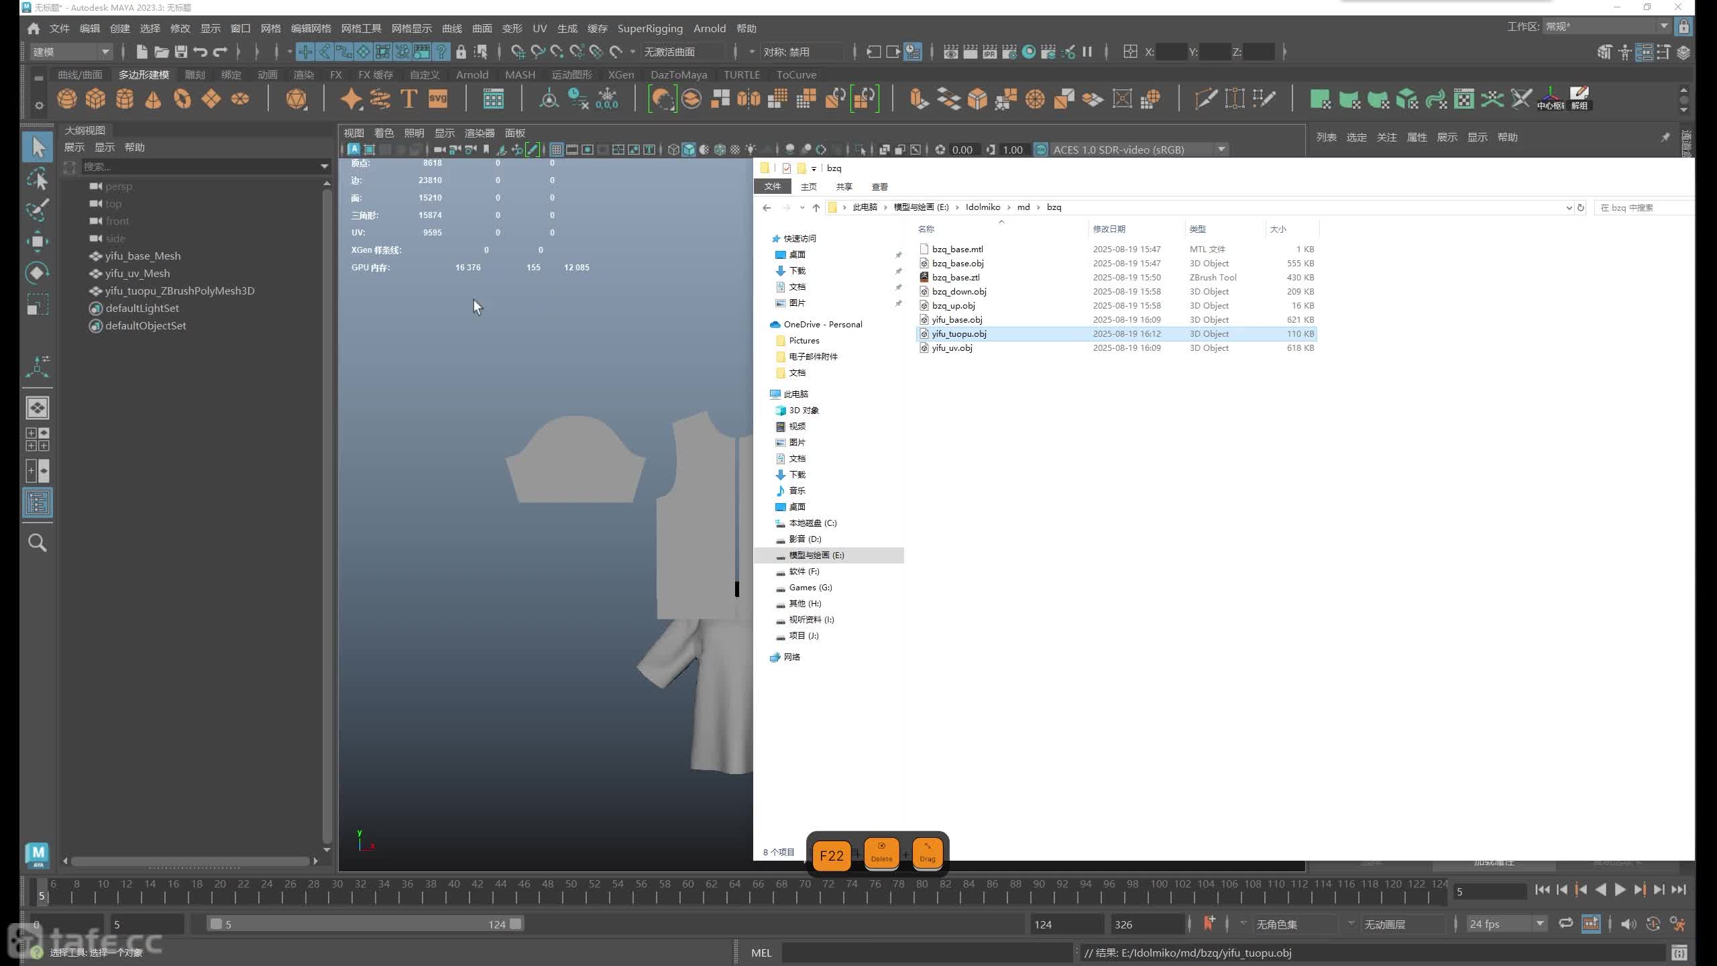Click the center pivot shelf icon
Screen dimensions: 1717x966
1550,99
